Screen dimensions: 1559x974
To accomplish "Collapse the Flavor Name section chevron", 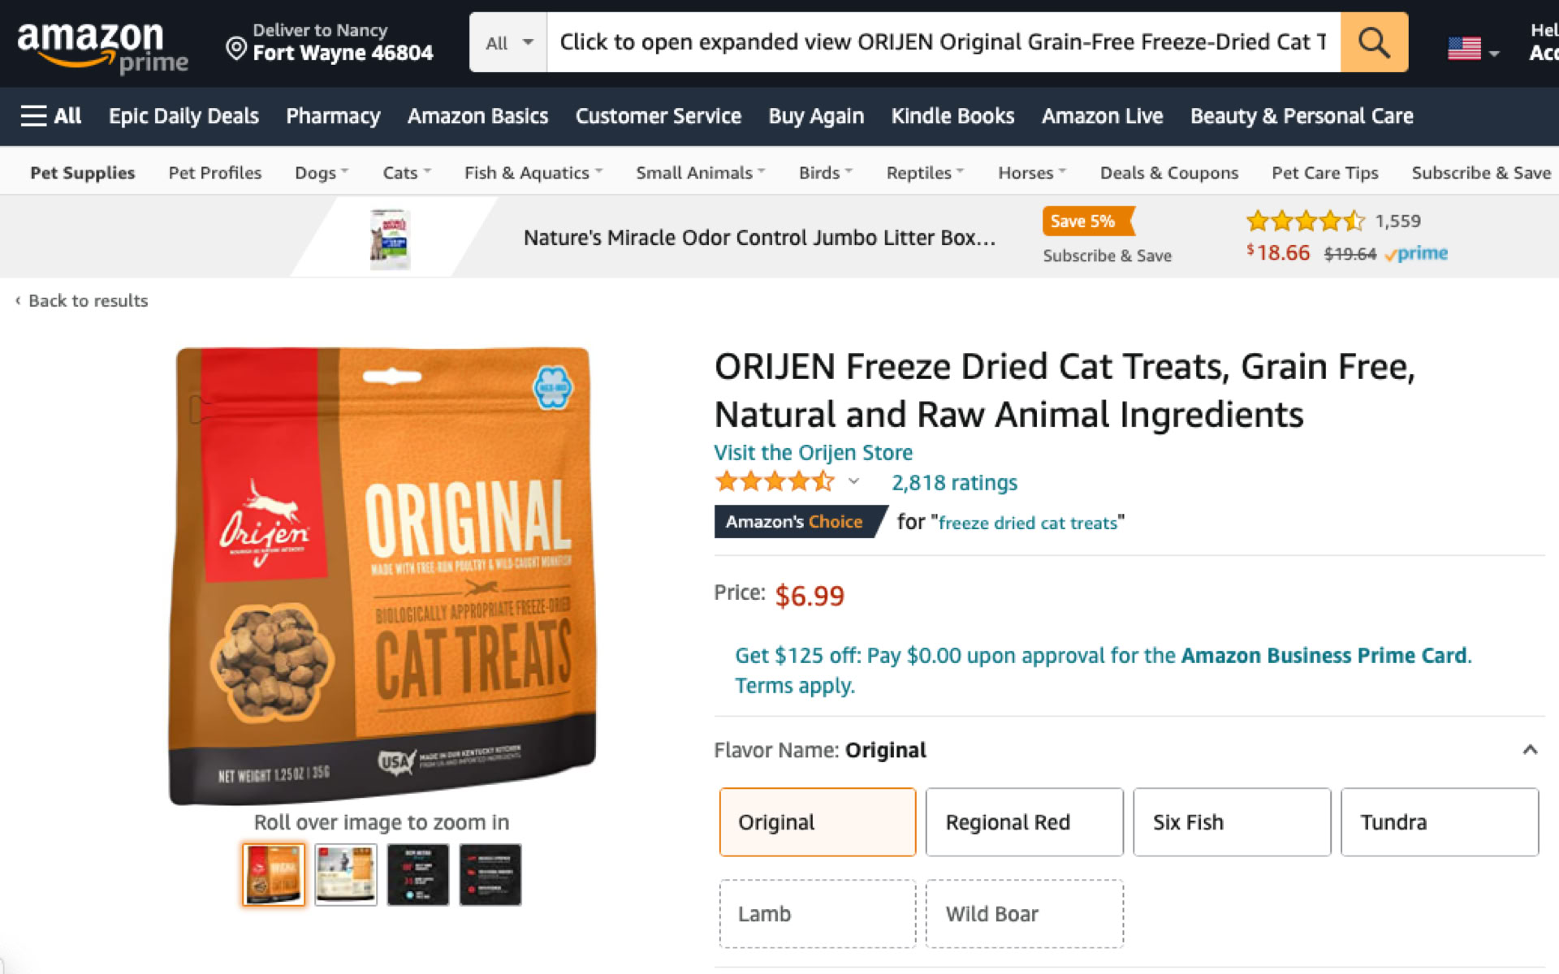I will 1530,750.
